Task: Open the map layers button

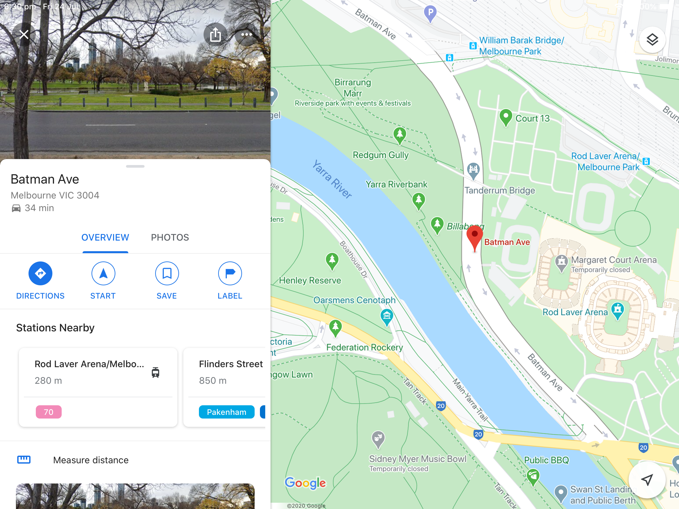Action: pos(652,40)
